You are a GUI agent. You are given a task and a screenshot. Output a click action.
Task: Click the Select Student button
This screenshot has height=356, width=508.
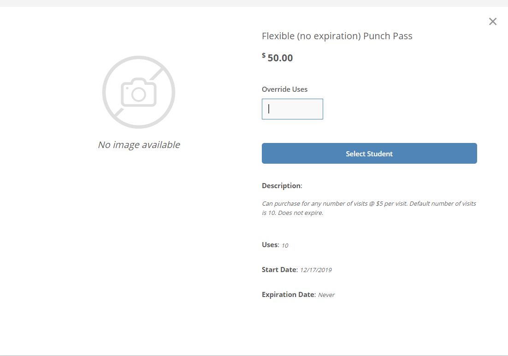point(369,154)
